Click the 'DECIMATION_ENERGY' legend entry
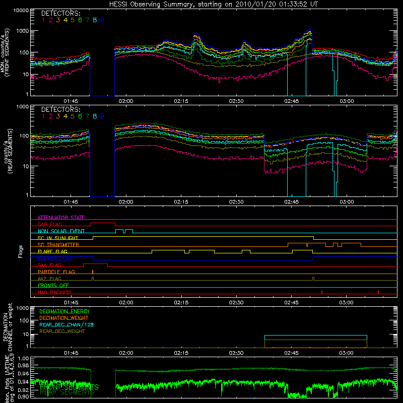This screenshot has width=403, height=403. 64,311
